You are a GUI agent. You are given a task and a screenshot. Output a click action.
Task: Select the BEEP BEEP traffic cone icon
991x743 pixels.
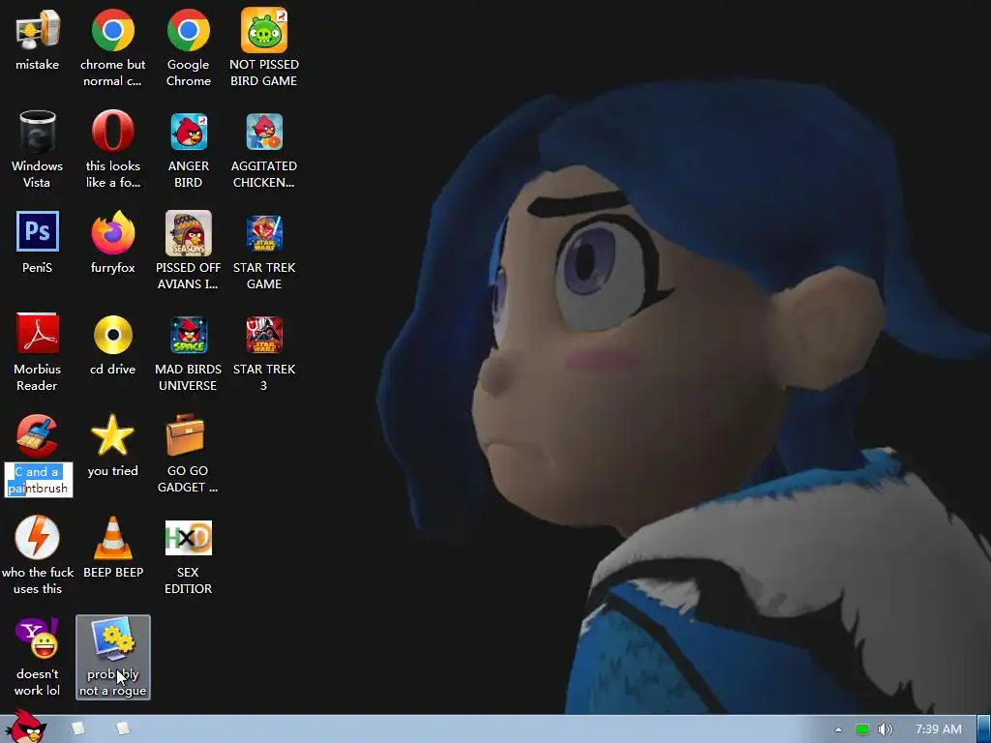(x=112, y=538)
